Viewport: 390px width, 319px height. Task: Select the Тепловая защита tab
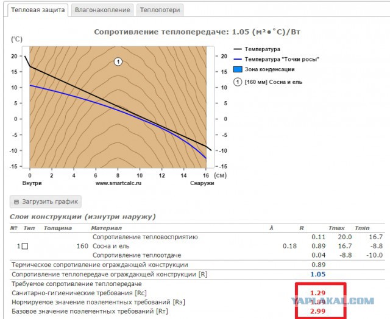(37, 10)
